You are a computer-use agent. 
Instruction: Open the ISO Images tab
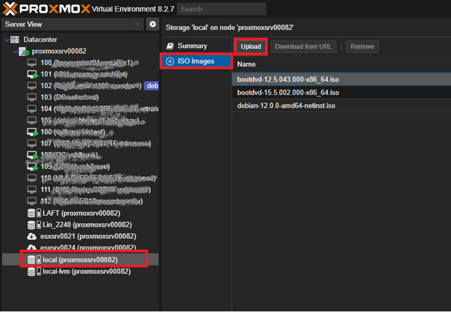pyautogui.click(x=196, y=61)
